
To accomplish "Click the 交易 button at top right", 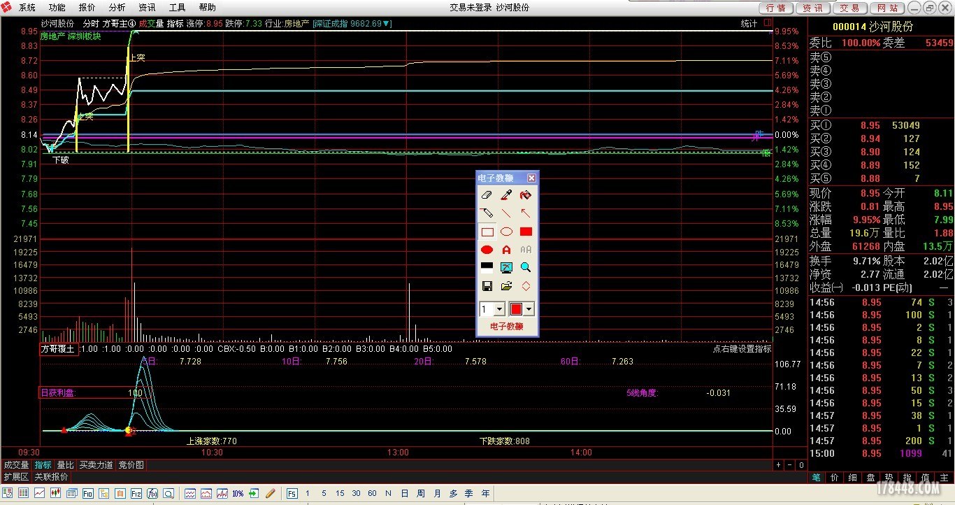I will (850, 8).
